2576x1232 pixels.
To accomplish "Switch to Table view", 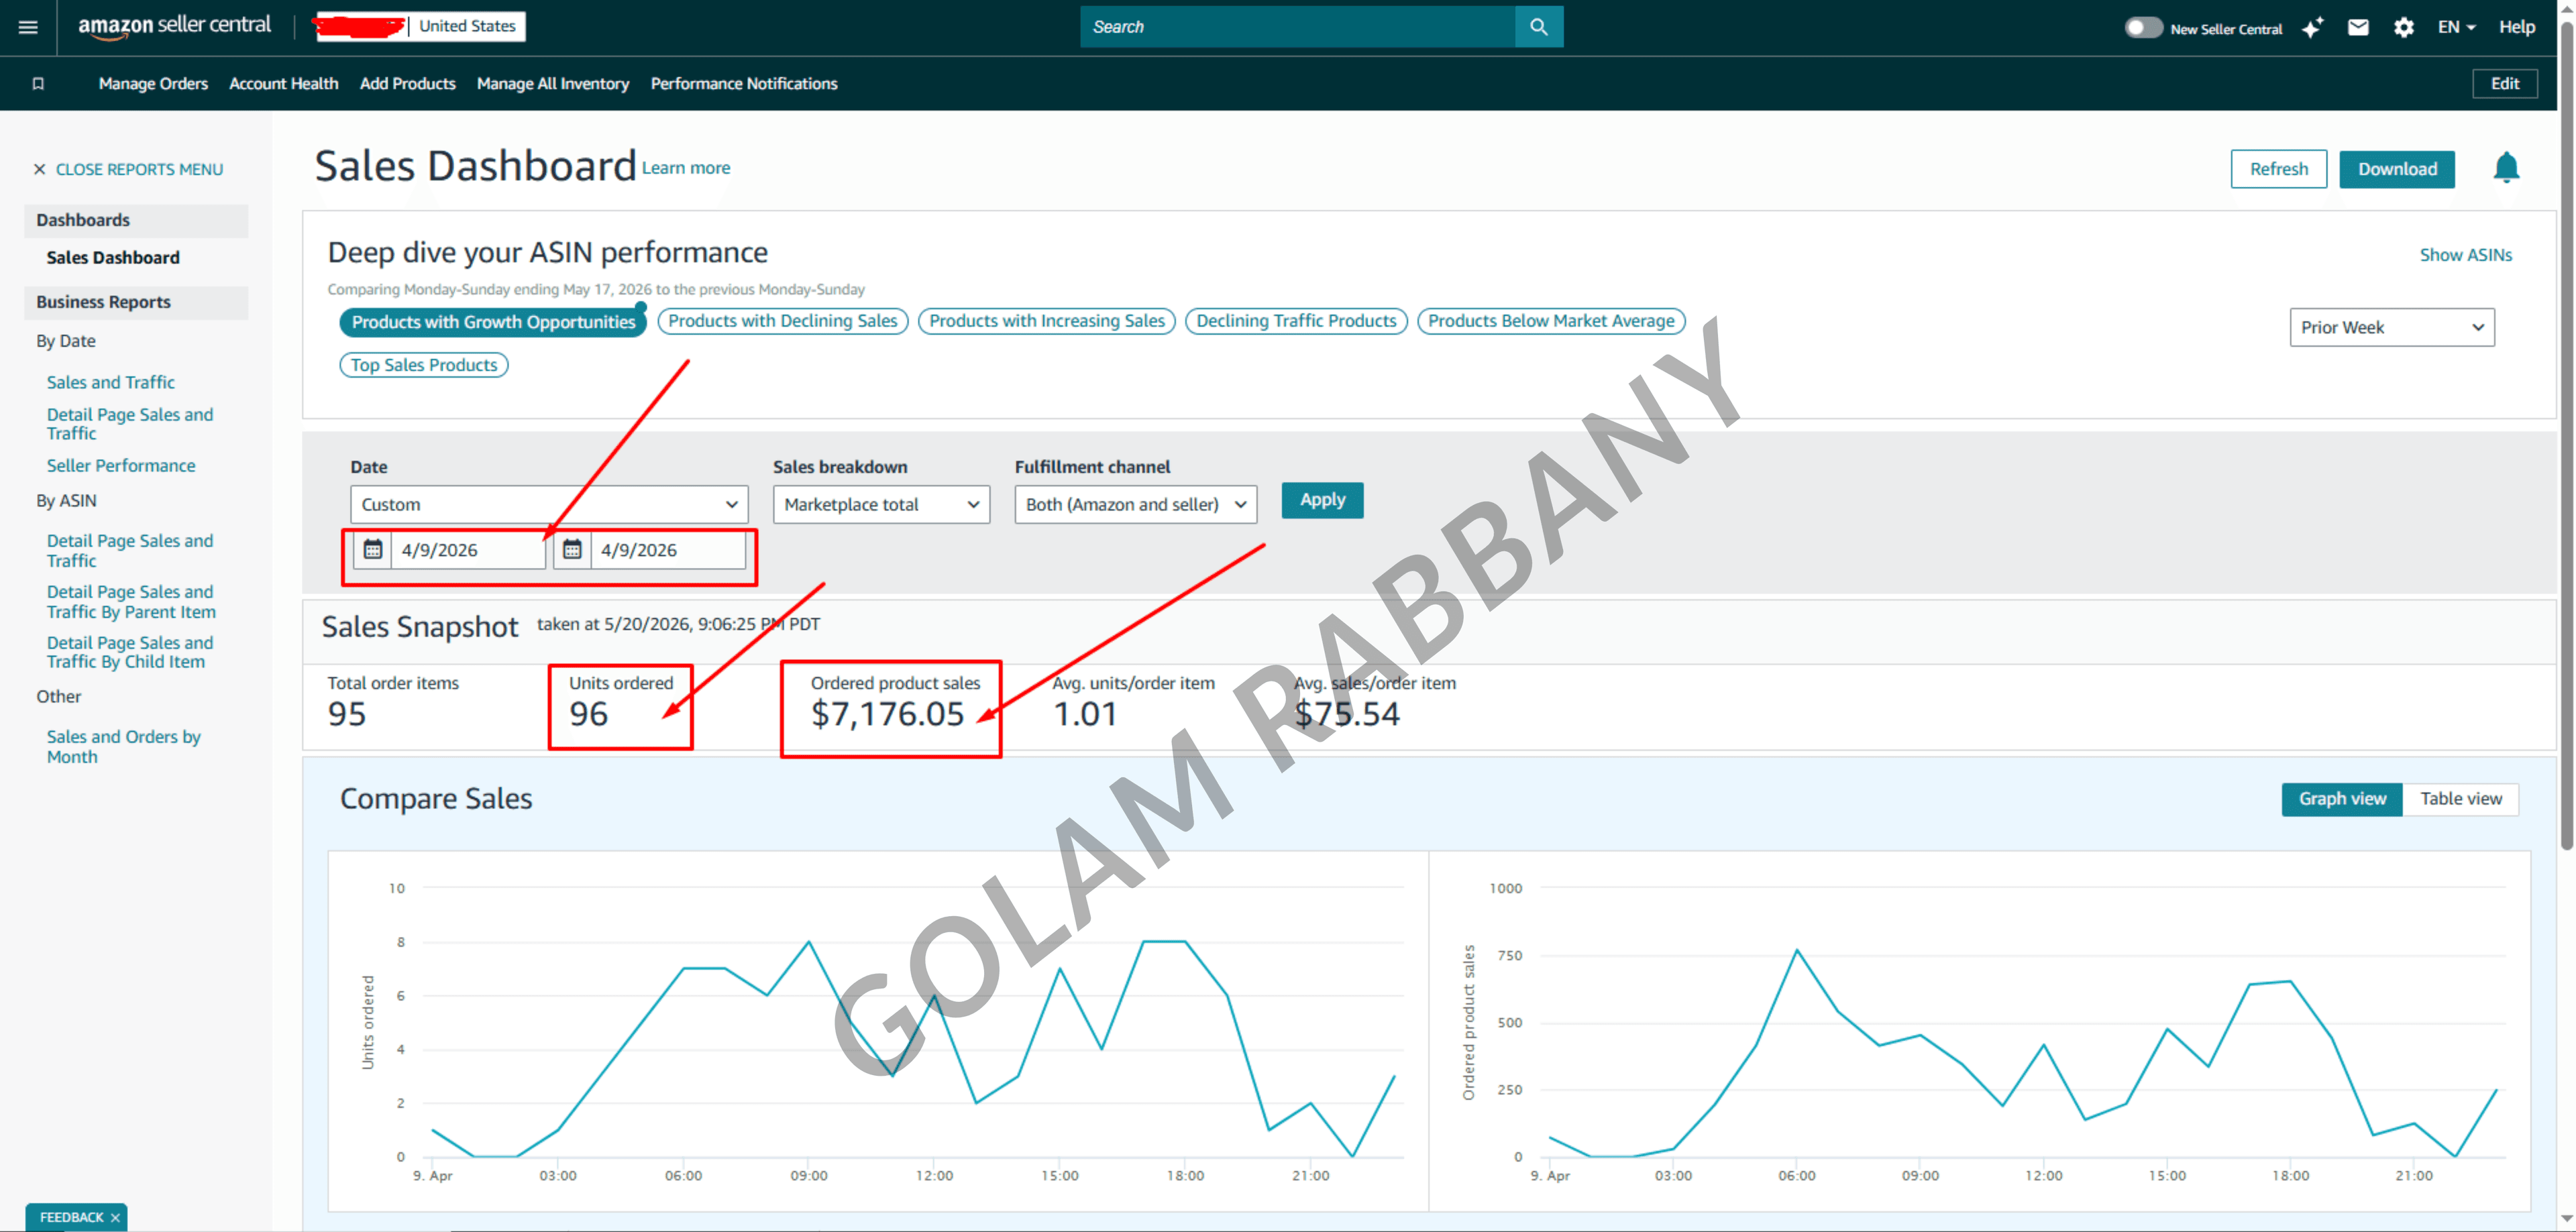I will tap(2460, 799).
